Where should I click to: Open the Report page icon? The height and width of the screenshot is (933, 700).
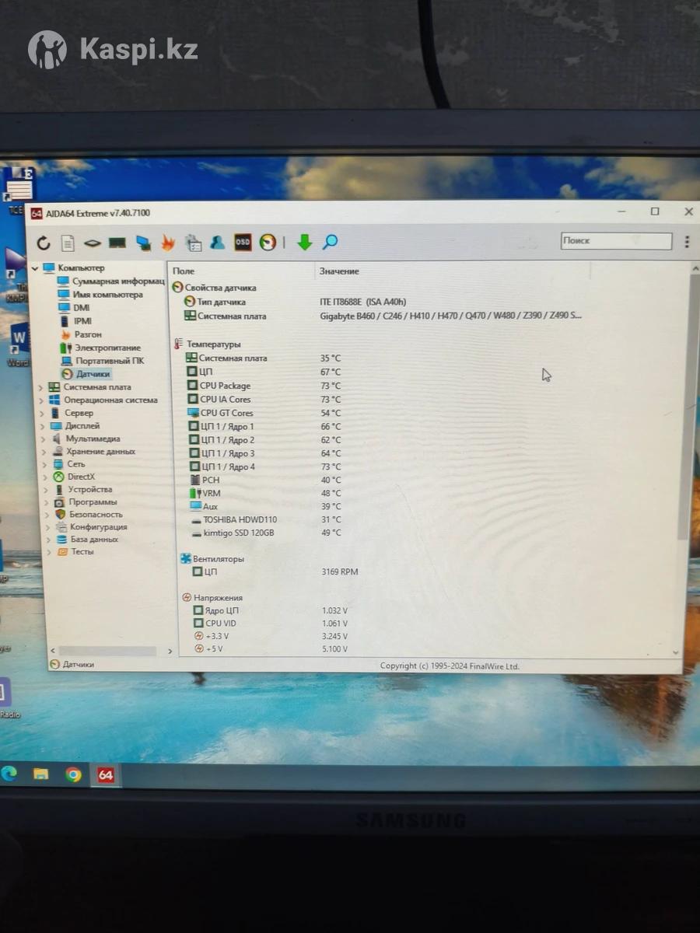[68, 243]
